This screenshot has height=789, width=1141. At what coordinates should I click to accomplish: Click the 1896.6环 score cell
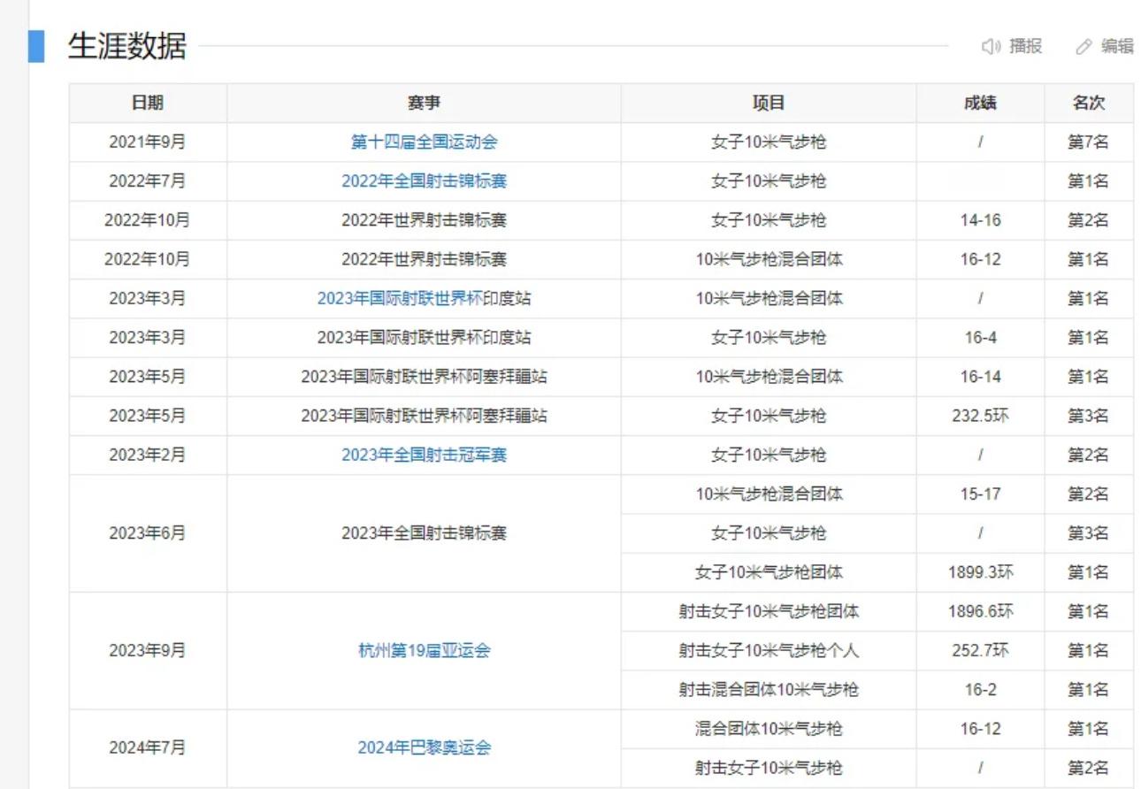[x=980, y=611]
